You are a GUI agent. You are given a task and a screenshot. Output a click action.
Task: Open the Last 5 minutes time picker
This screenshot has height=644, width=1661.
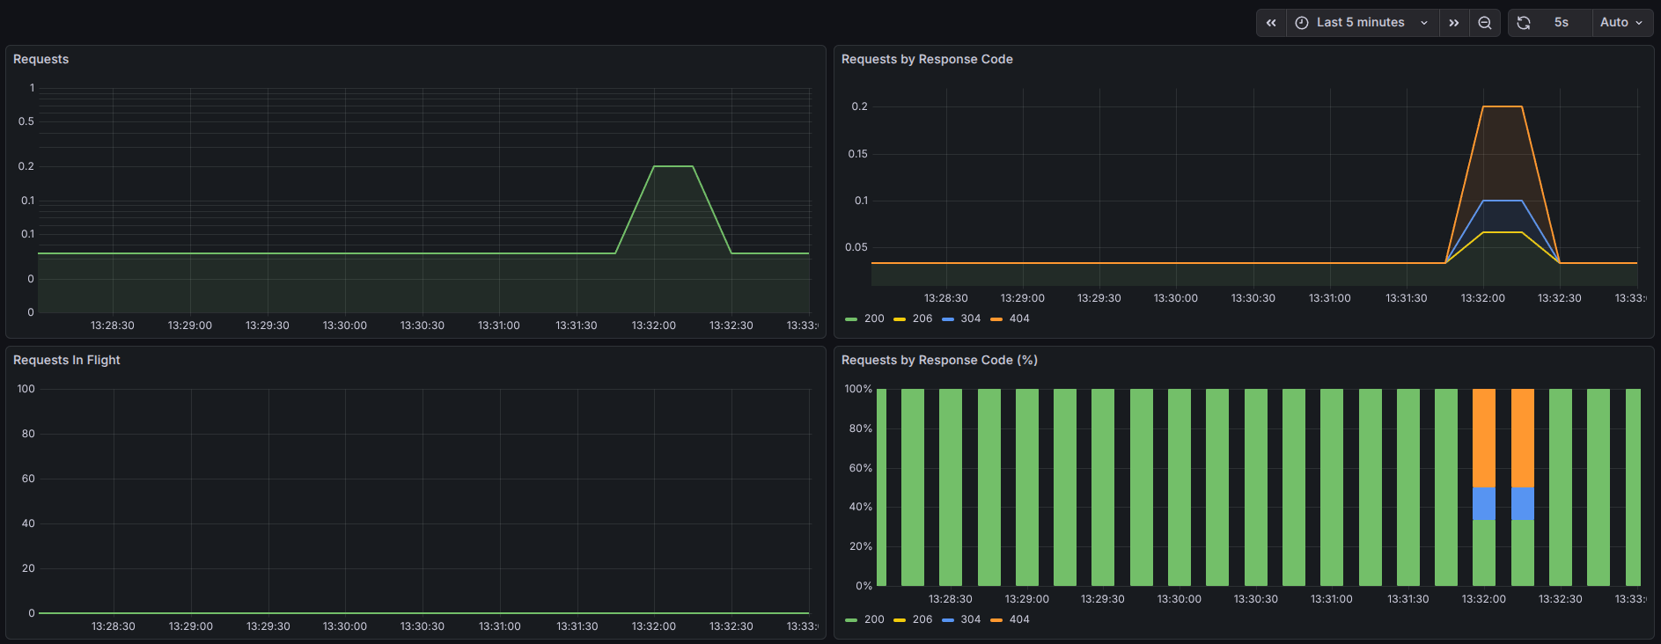click(1363, 23)
